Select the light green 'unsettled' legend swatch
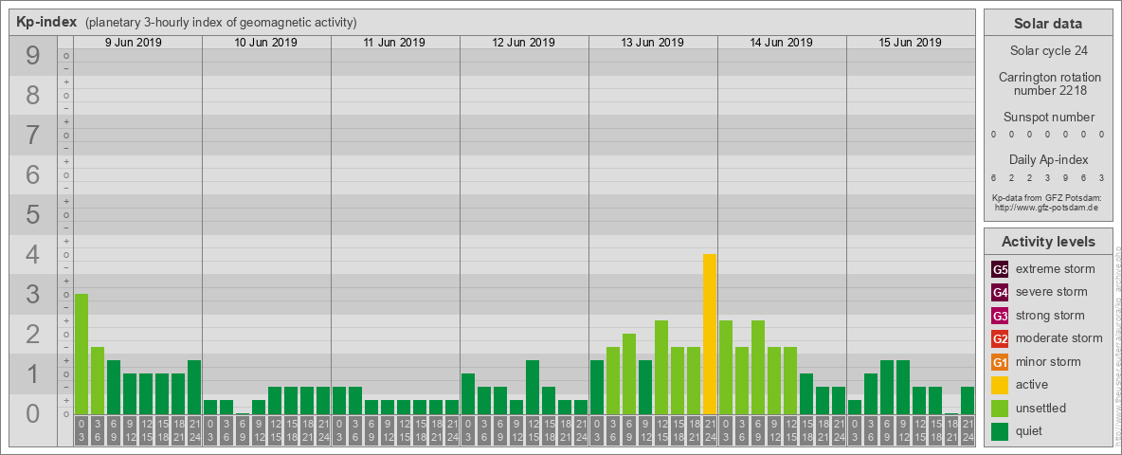The height and width of the screenshot is (455, 1122). point(1000,409)
